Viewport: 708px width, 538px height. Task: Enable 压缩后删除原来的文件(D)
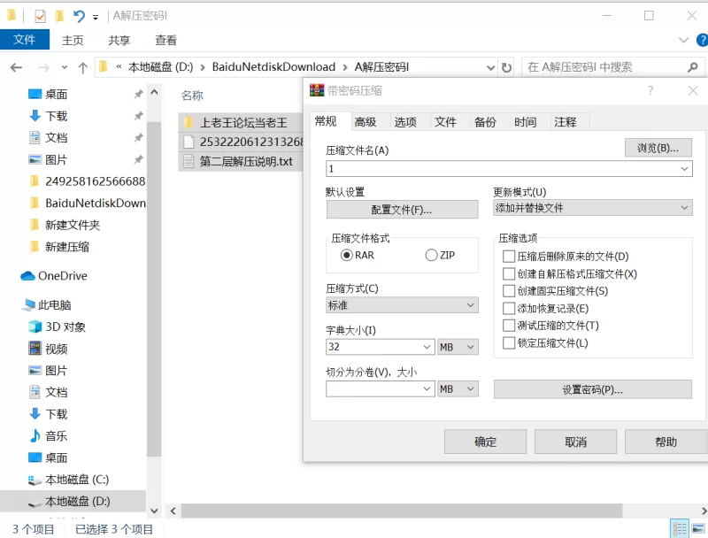point(509,257)
